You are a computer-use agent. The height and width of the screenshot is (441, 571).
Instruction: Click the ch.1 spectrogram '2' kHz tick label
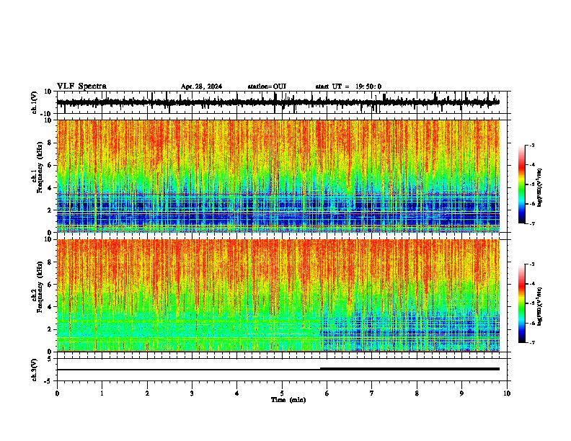[50, 210]
